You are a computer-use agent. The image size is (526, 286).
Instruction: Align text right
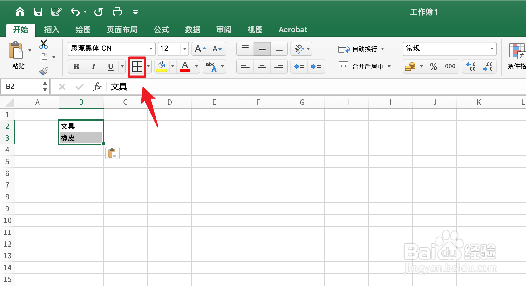(x=279, y=66)
